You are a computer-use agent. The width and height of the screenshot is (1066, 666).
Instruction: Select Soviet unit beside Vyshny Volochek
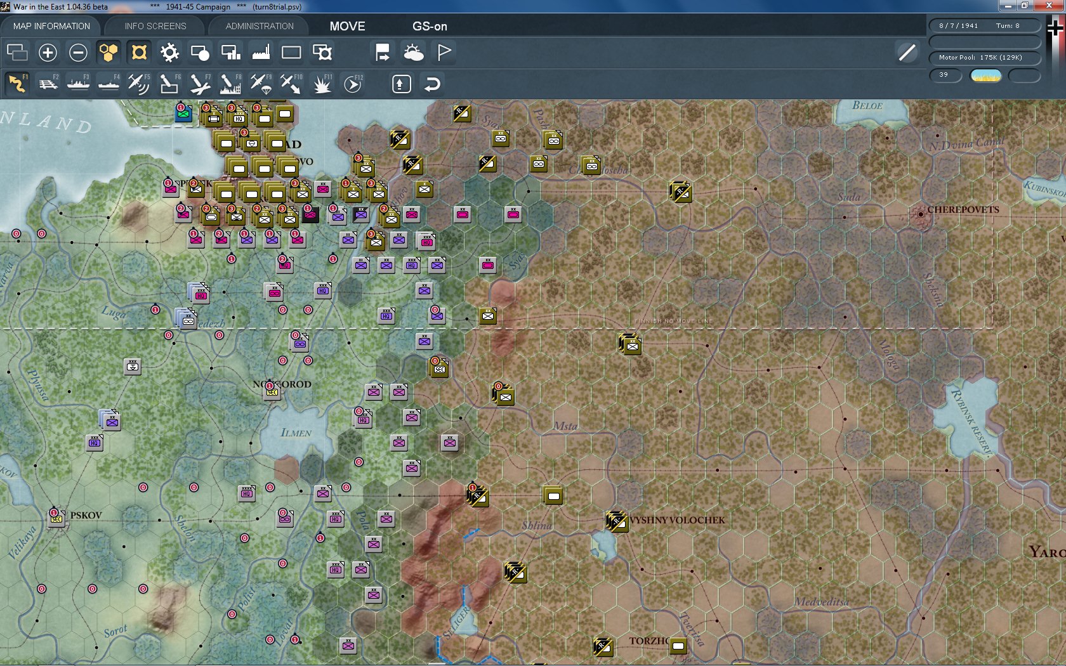click(x=616, y=521)
